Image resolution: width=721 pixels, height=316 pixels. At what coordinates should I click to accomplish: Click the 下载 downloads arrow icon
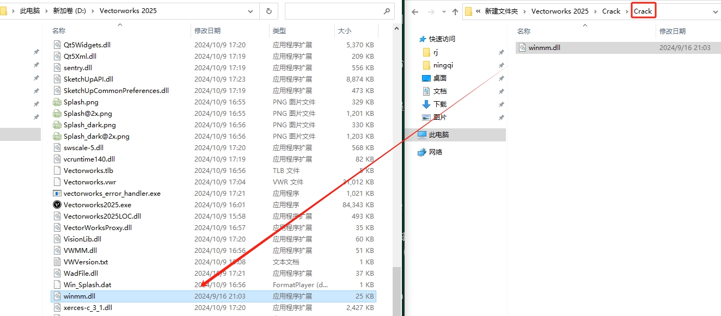(x=426, y=104)
